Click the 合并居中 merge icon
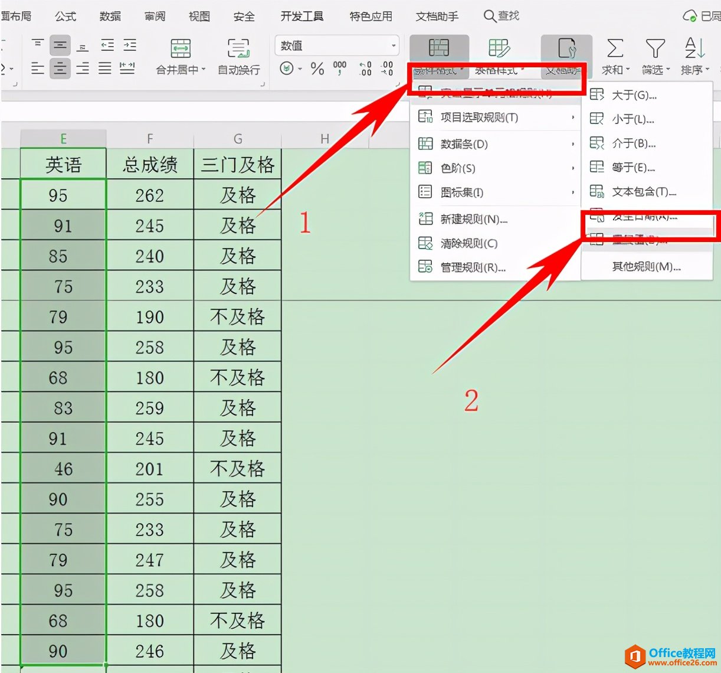Image resolution: width=721 pixels, height=673 pixels. (181, 48)
